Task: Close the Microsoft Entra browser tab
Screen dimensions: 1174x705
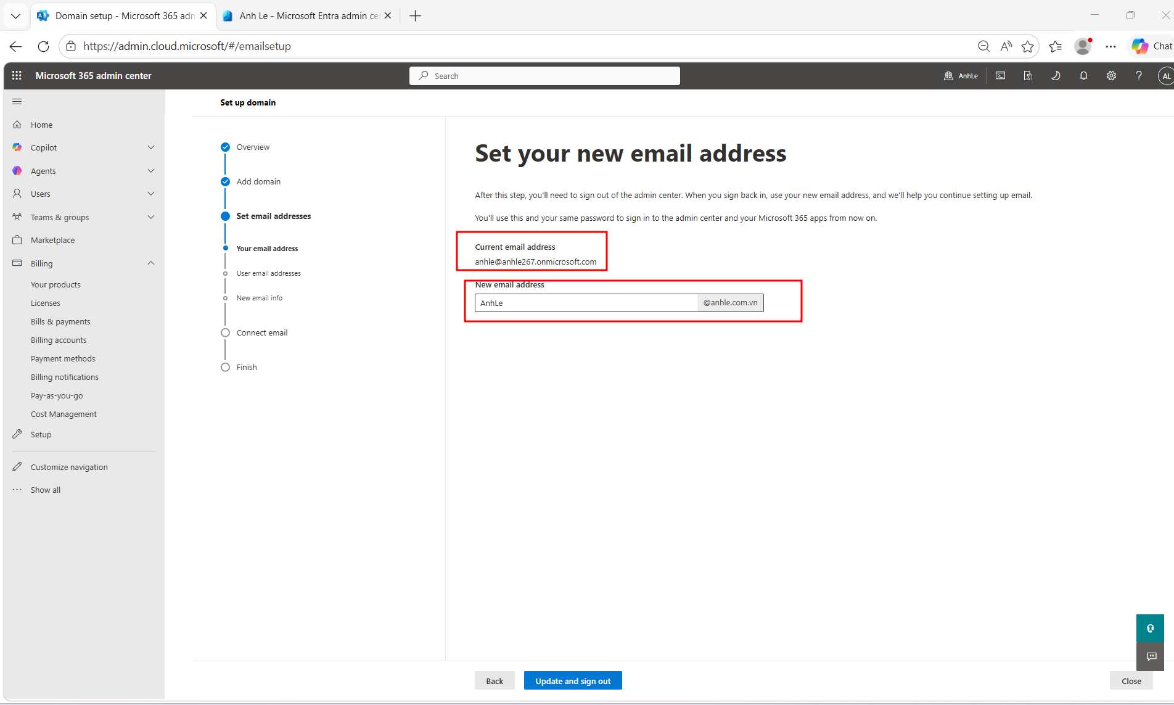Action: (388, 16)
